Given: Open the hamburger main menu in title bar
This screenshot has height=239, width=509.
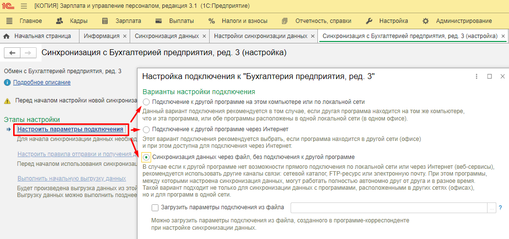Looking at the screenshot, I should (24, 6).
